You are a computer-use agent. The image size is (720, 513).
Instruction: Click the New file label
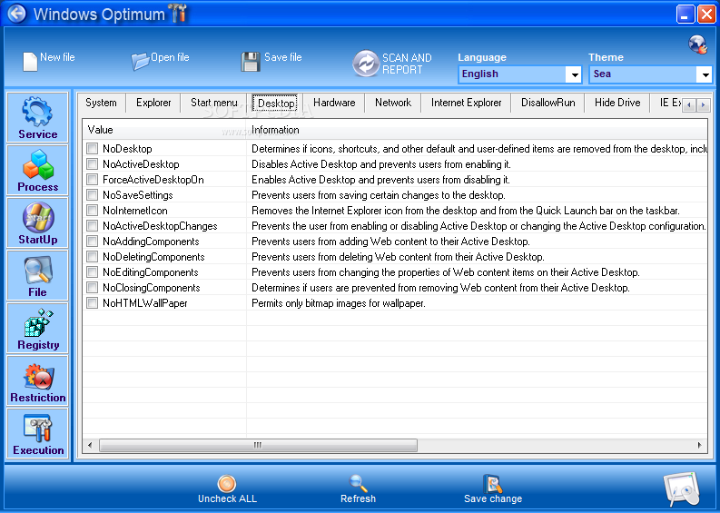57,57
